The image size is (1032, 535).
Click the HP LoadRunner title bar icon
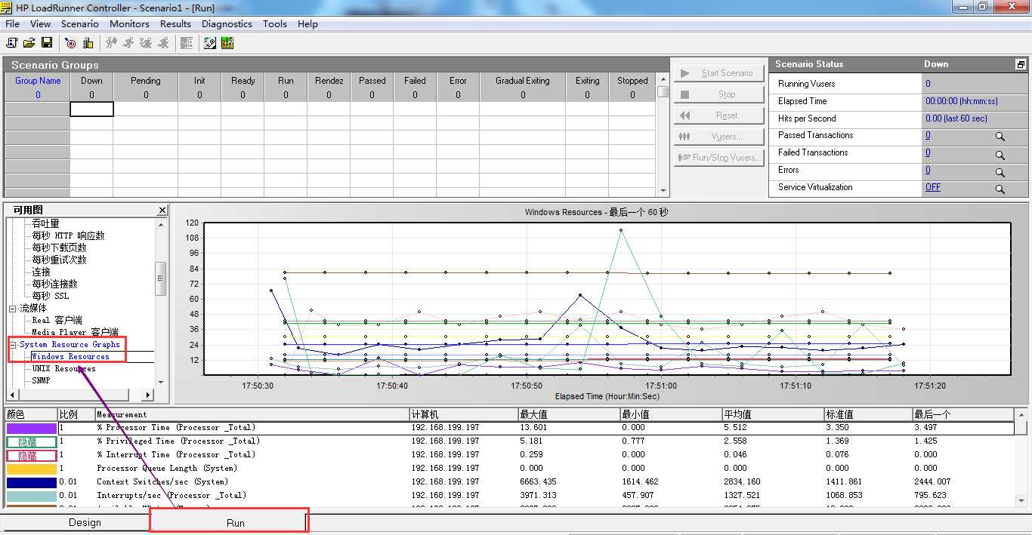(x=8, y=8)
